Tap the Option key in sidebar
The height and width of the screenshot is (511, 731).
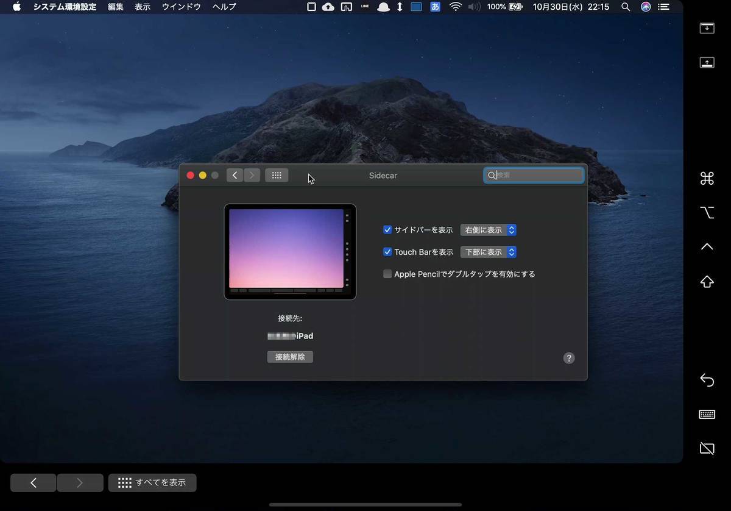(707, 212)
